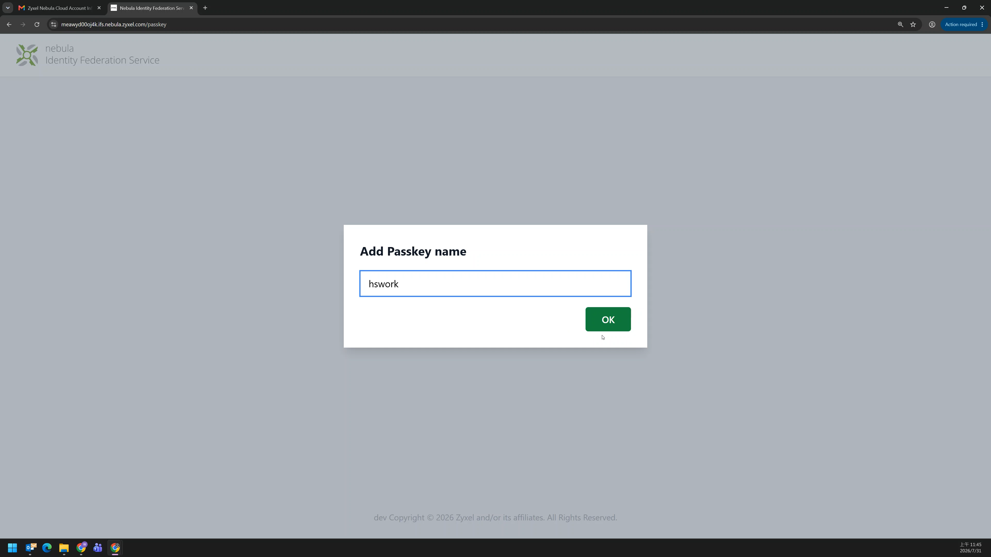Click the OK button in passkey dialog
Screen dimensions: 991x557
click(608, 319)
